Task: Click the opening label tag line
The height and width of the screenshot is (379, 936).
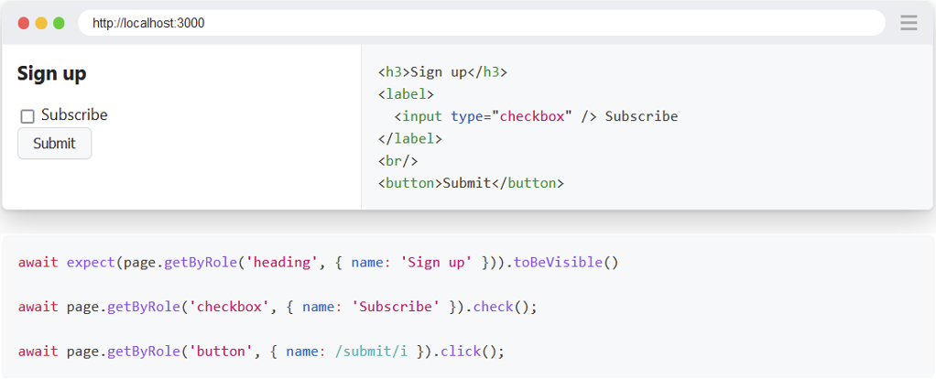Action: pos(406,94)
